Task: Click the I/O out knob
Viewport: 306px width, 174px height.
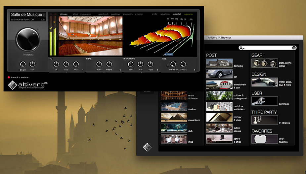Action: 66,64
